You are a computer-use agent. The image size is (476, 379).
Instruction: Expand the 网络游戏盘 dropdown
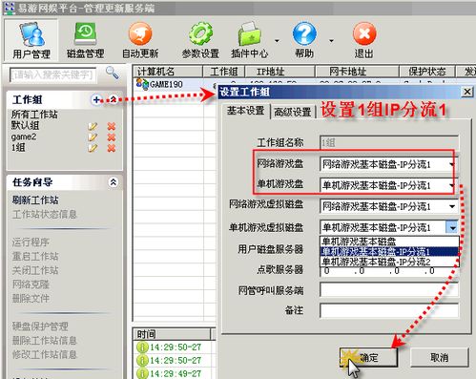click(x=452, y=164)
